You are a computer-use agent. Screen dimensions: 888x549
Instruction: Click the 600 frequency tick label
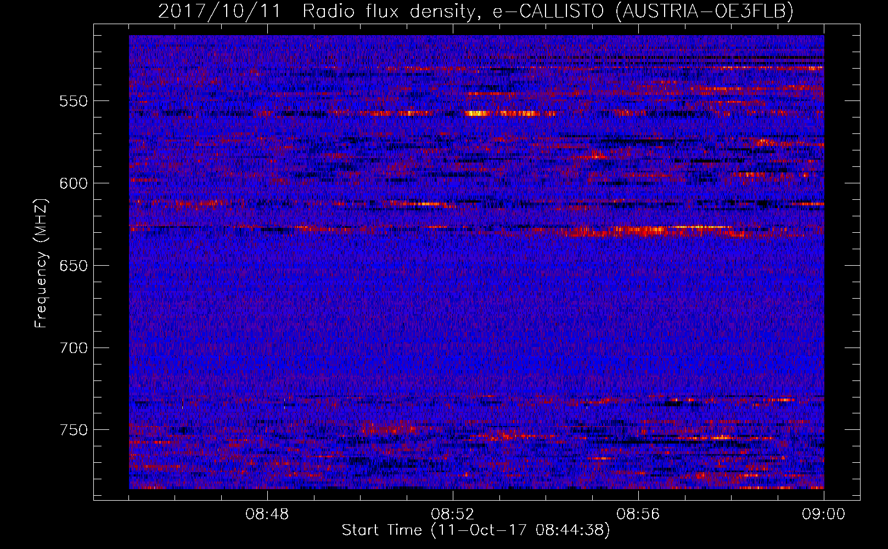(74, 183)
